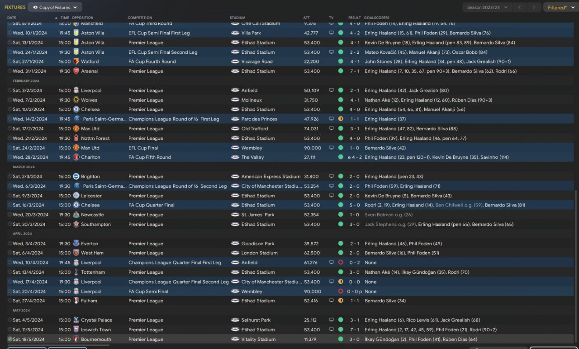
Task: Toggle the tick circle on the Wolves row
Action: (x=10, y=100)
